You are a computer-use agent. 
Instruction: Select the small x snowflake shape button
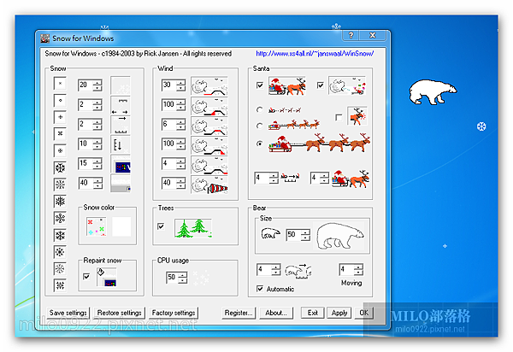[60, 84]
